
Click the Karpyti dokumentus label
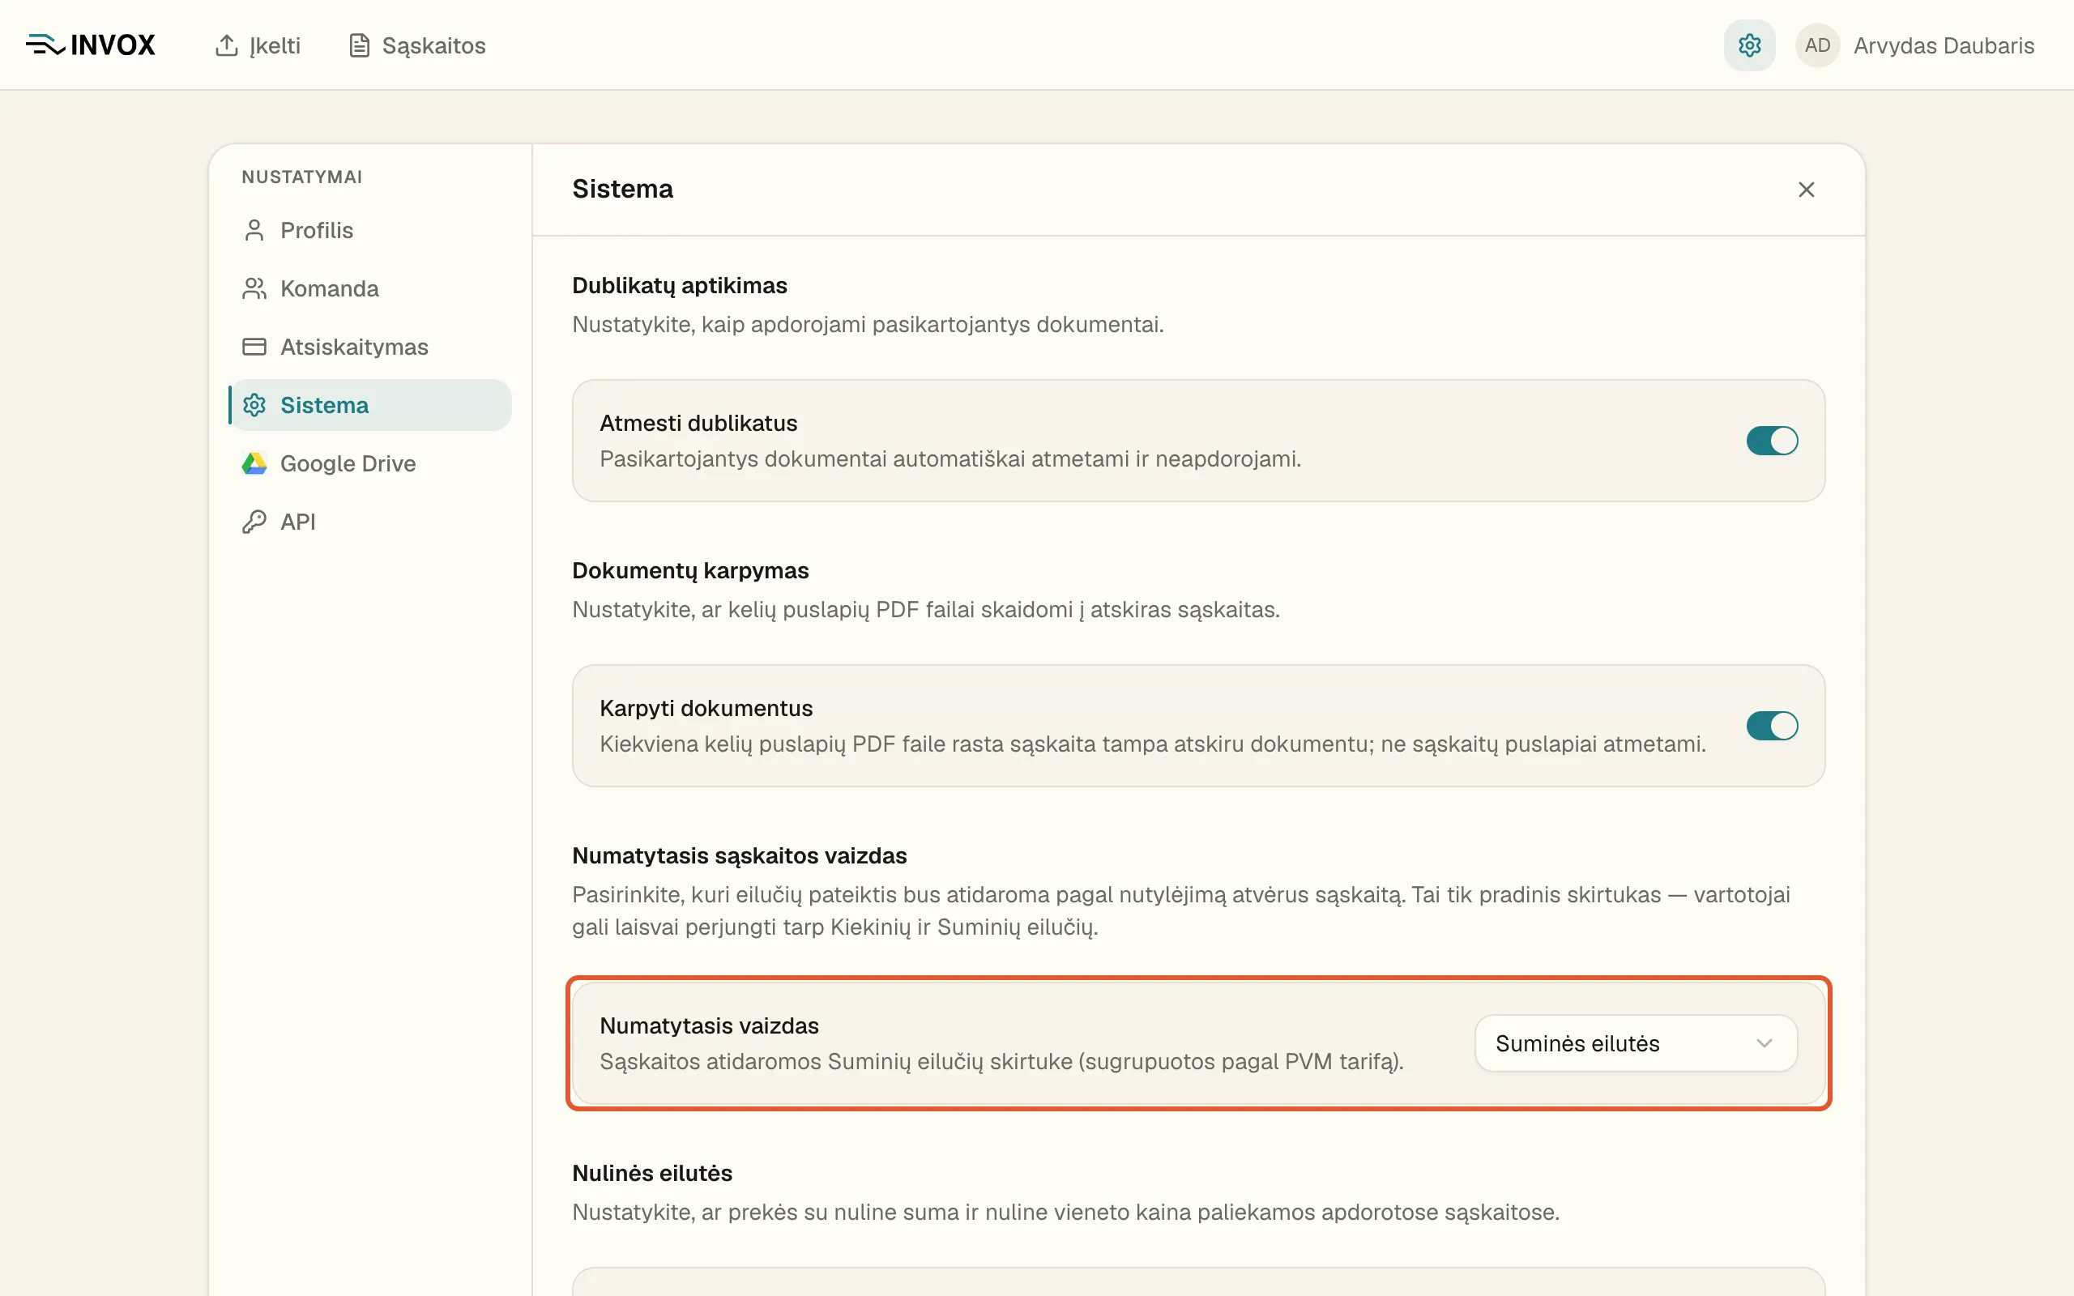point(706,709)
